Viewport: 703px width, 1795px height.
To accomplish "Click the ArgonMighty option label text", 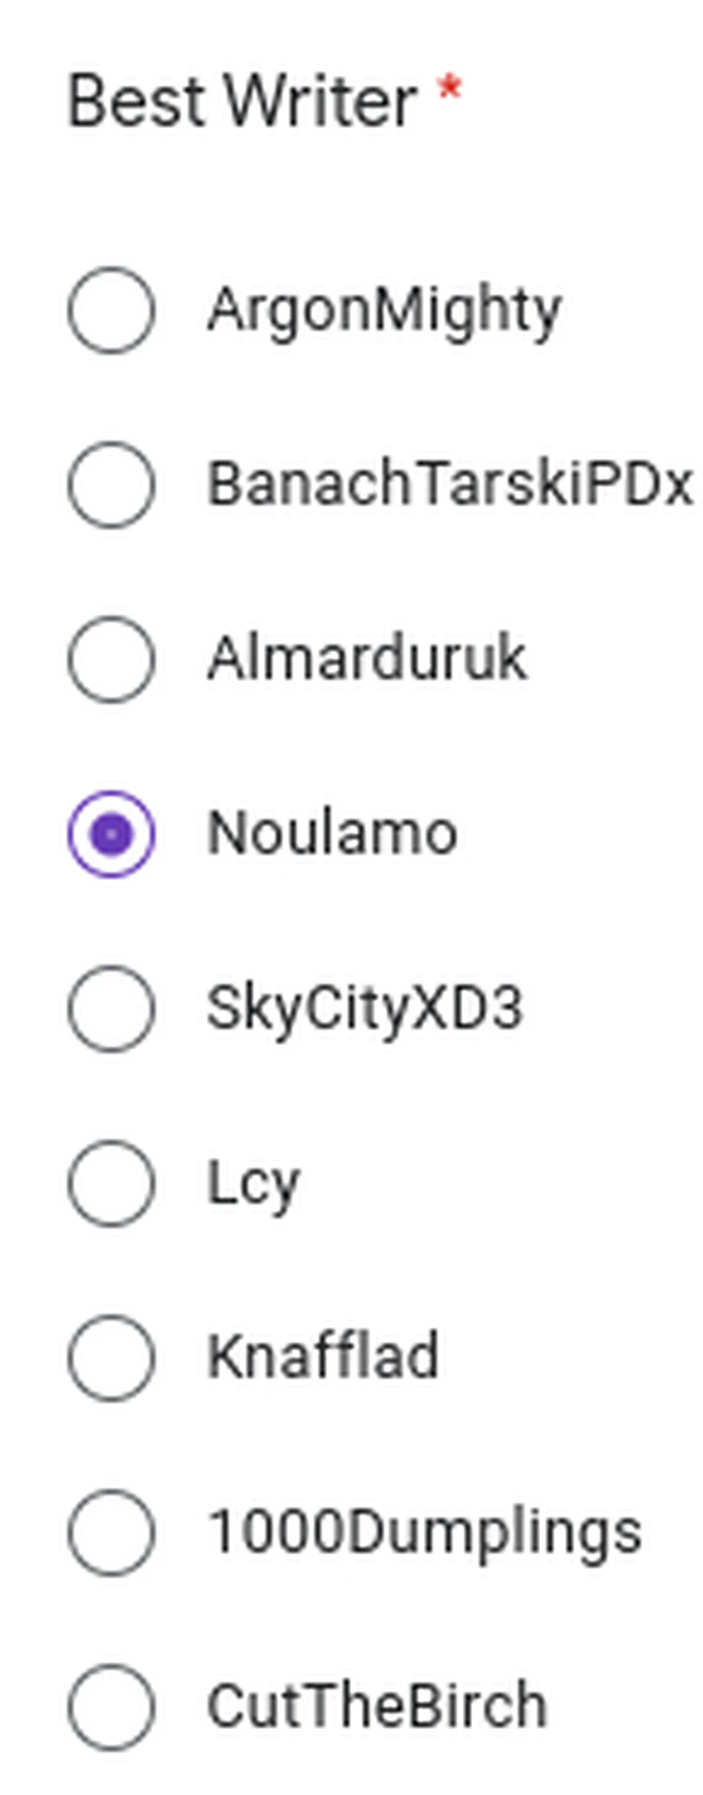I will [384, 310].
